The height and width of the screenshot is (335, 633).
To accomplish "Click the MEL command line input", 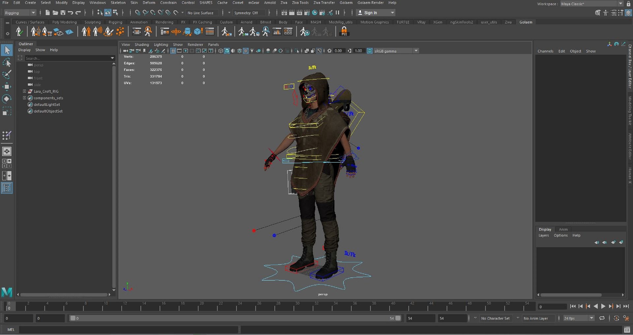I will [x=128, y=329].
